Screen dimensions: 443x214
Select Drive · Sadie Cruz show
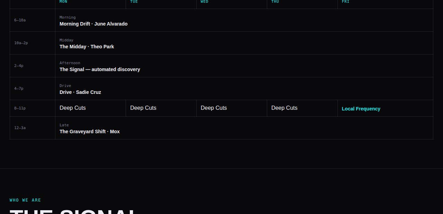(80, 92)
